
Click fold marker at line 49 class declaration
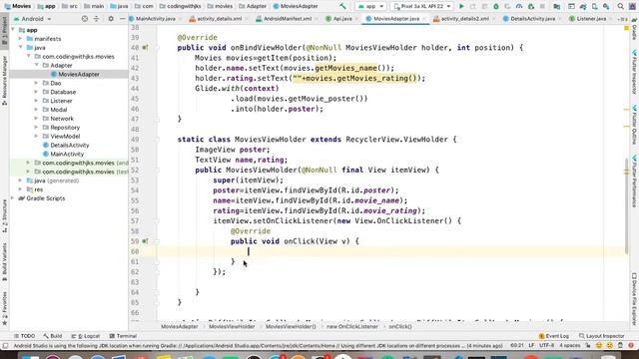(x=157, y=140)
